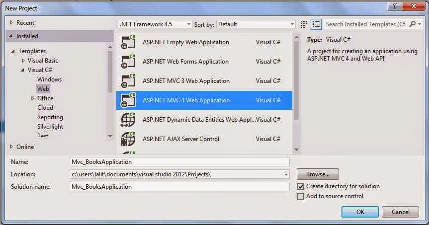The image size is (429, 225).
Task: Select ASP.NET MVC 3 Web Application template
Action: 204,81
